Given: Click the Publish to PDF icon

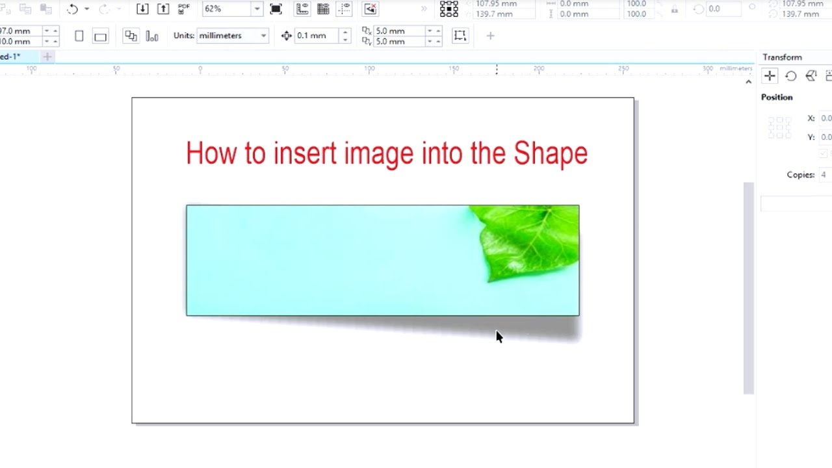Looking at the screenshot, I should (x=184, y=8).
